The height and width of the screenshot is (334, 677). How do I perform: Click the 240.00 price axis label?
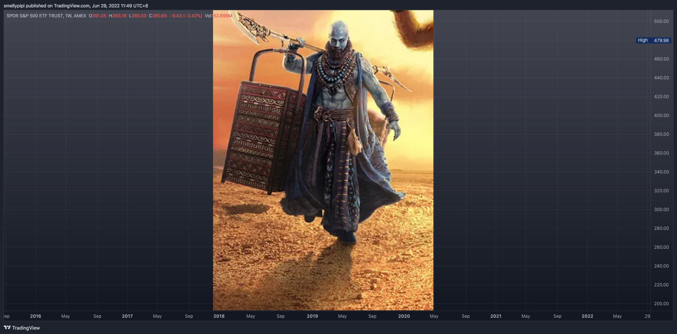tap(661, 266)
